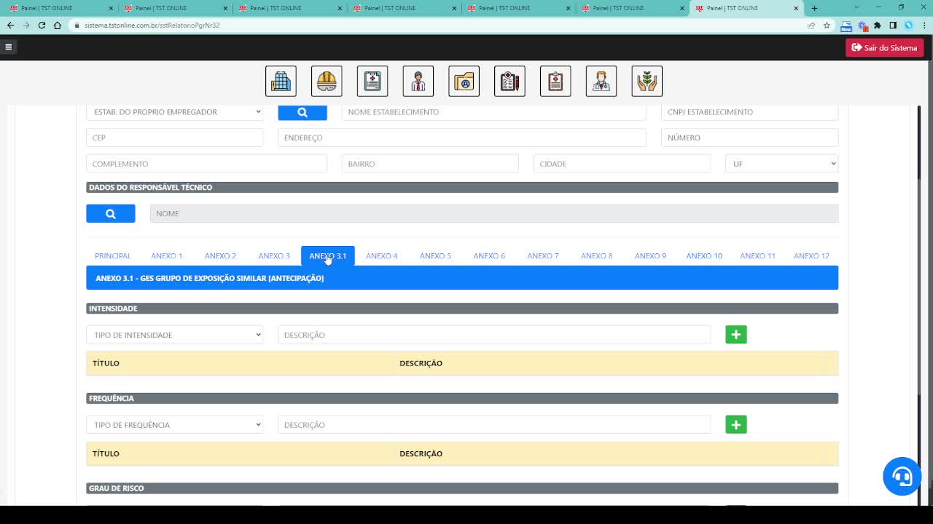The height and width of the screenshot is (524, 933).
Task: Click the browser address bar URL
Action: [x=152, y=25]
